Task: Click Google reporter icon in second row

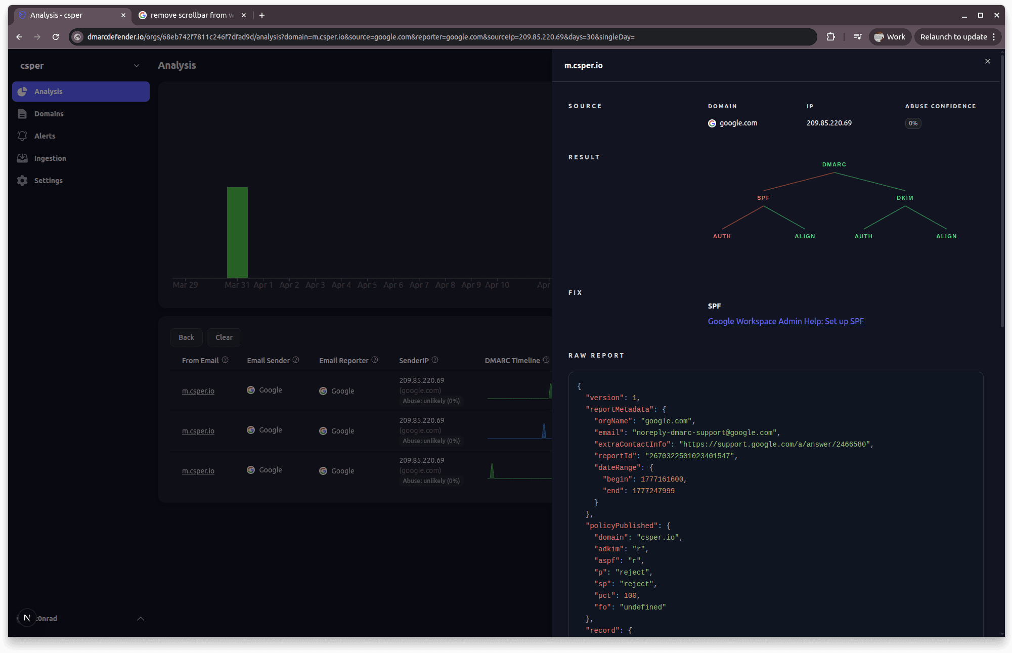Action: click(x=323, y=431)
